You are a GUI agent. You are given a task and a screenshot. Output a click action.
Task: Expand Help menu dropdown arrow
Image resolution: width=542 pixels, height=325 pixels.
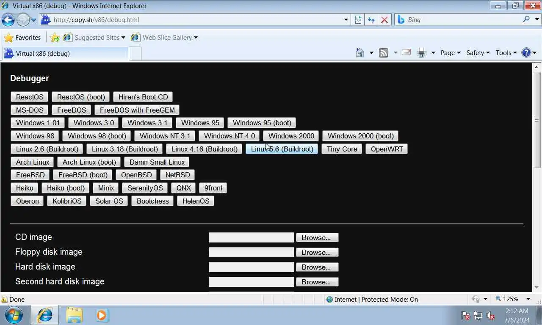(x=535, y=52)
